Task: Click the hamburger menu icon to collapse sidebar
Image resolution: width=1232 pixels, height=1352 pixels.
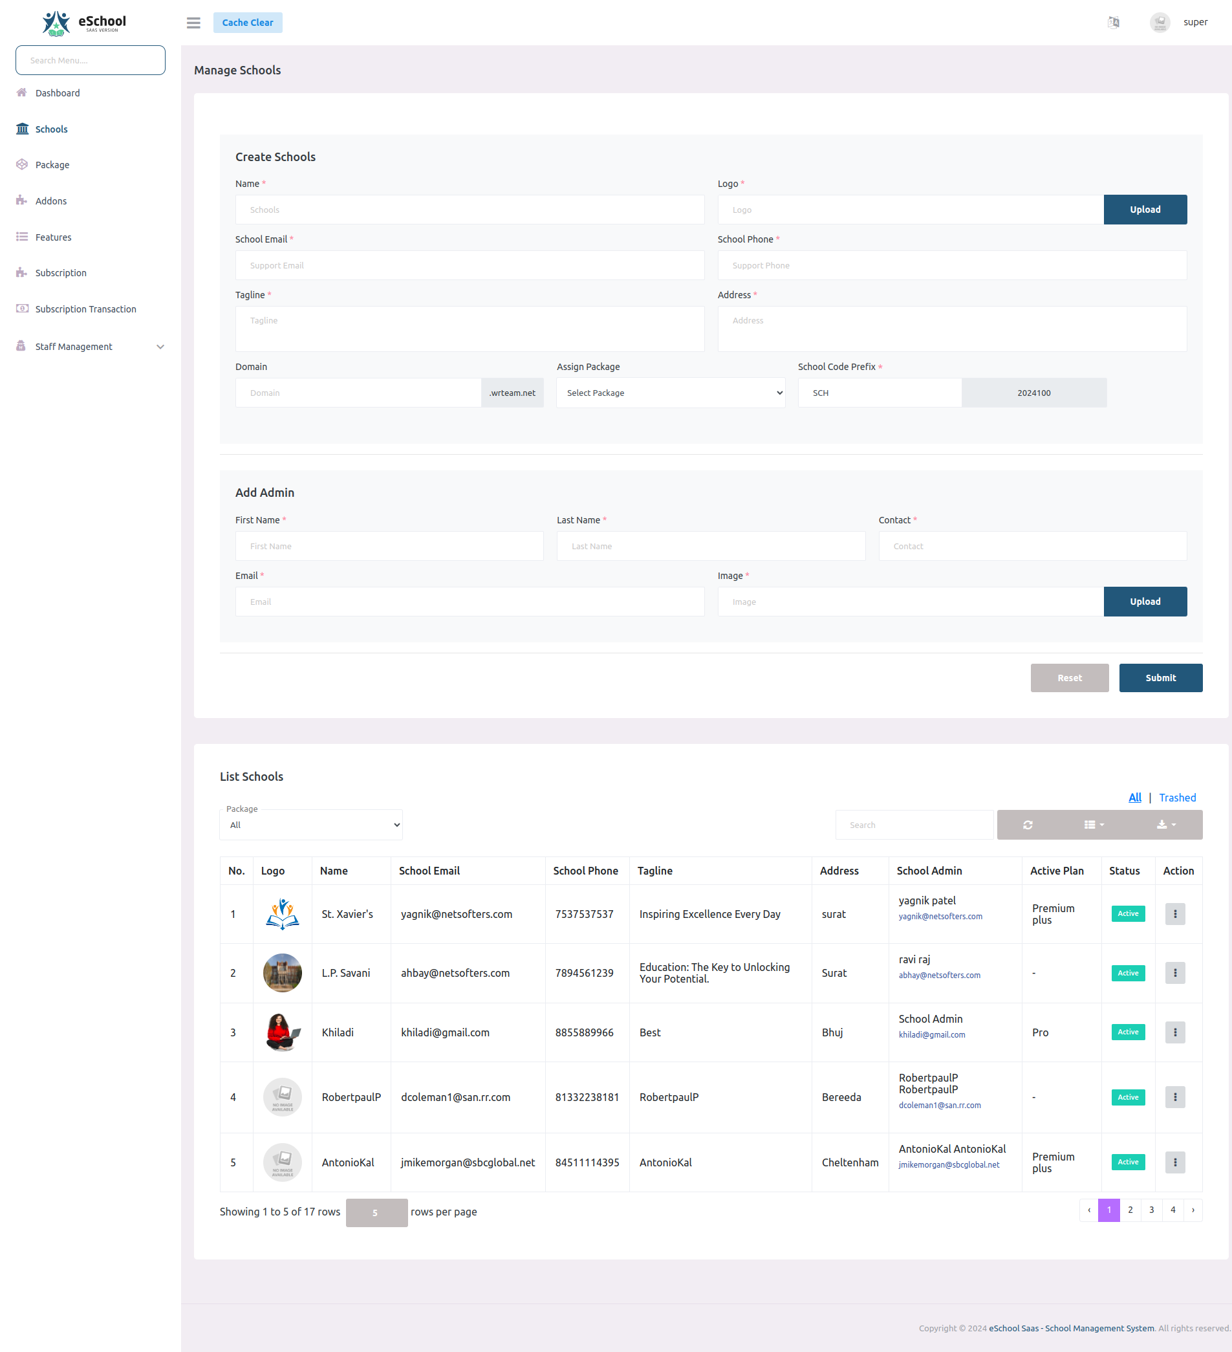Action: [x=193, y=23]
